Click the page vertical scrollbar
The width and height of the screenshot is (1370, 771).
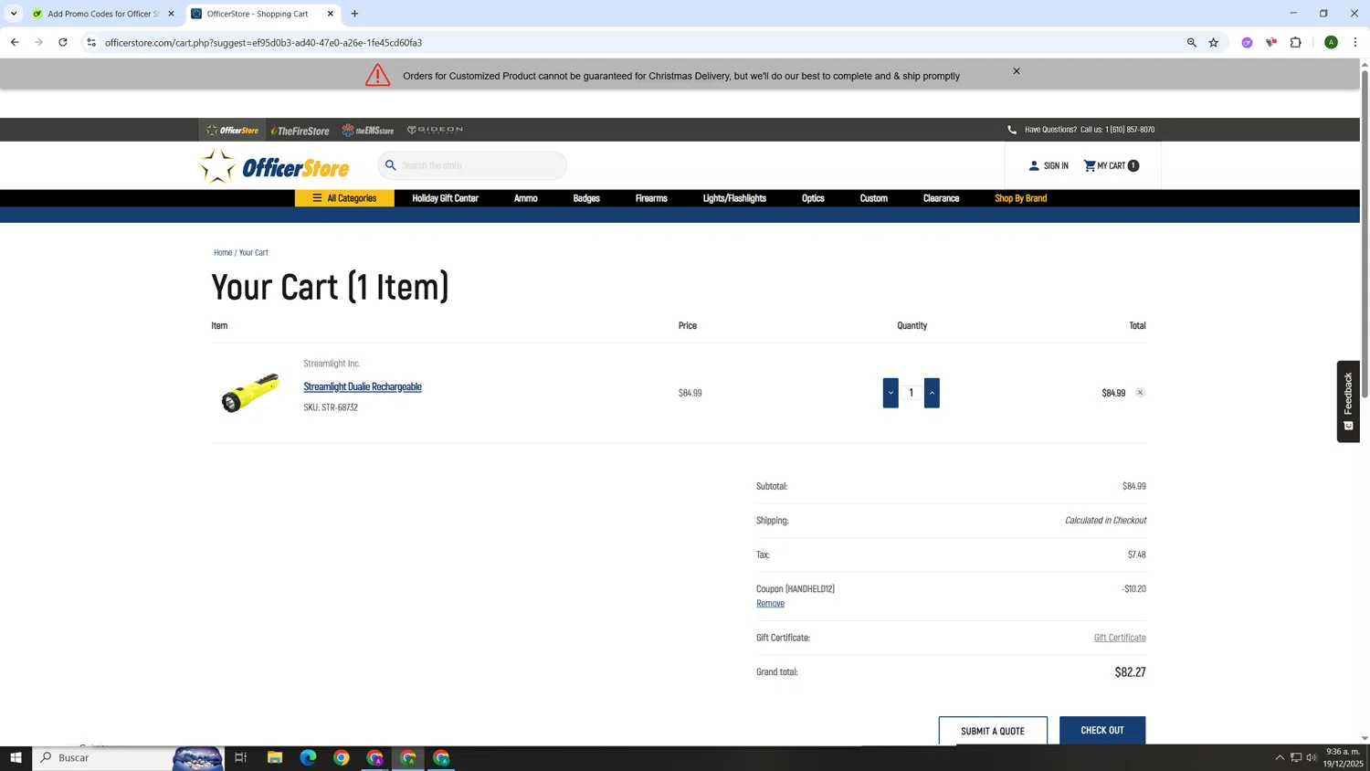point(1365,233)
